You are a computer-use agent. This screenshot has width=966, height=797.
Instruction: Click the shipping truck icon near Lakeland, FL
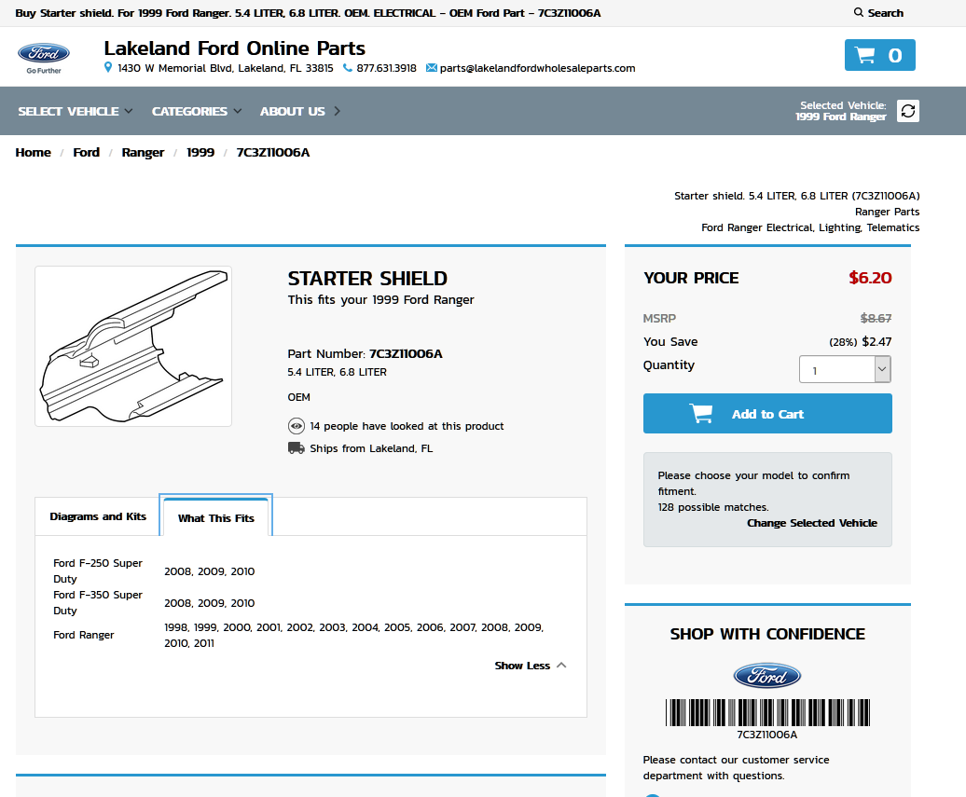click(x=295, y=447)
